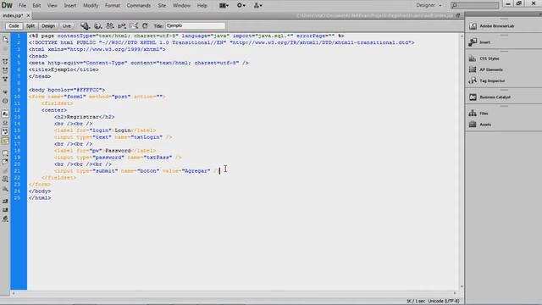The width and height of the screenshot is (542, 305).
Task: Toggle Line Numbers in coding toolbar
Action: tap(5, 114)
